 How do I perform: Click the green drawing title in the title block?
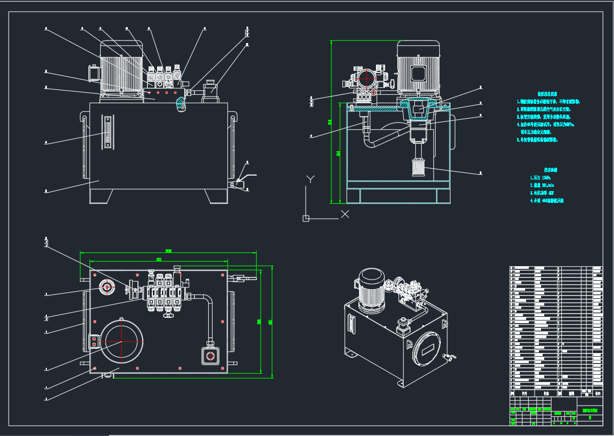tap(590, 410)
